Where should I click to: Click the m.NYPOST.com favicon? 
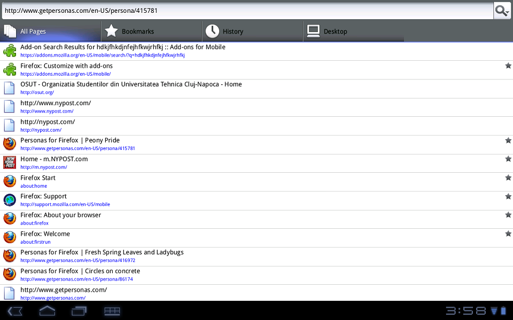click(10, 163)
